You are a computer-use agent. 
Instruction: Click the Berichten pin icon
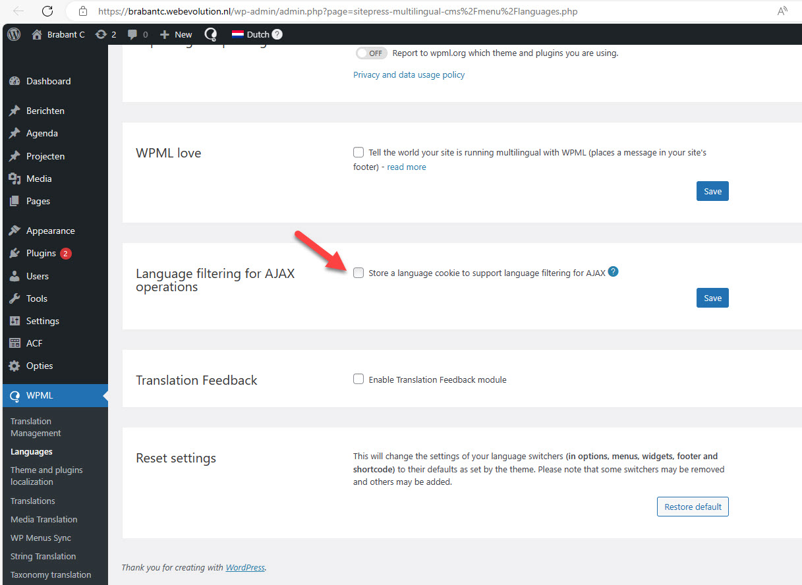pos(14,111)
